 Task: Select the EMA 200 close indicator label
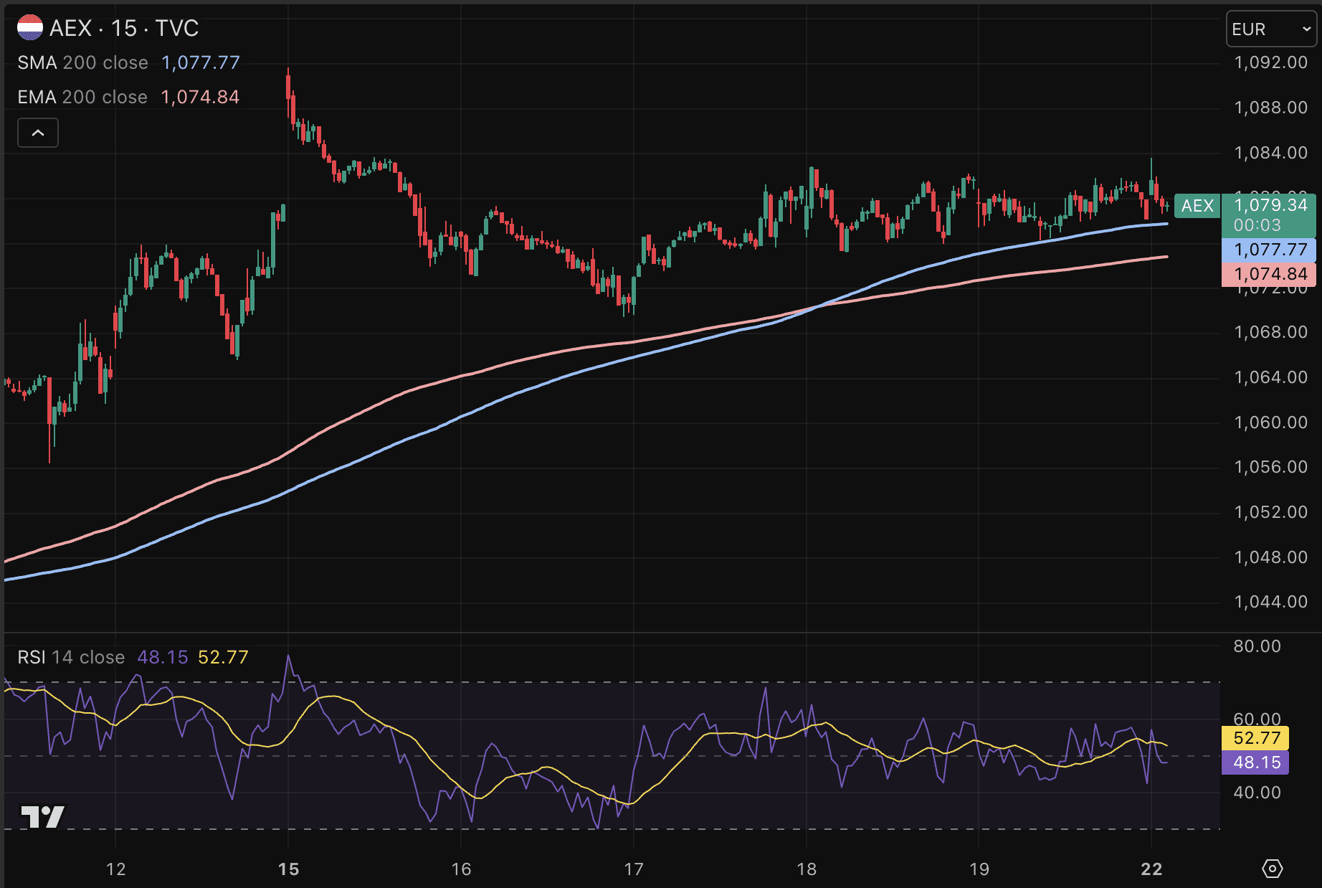point(82,98)
